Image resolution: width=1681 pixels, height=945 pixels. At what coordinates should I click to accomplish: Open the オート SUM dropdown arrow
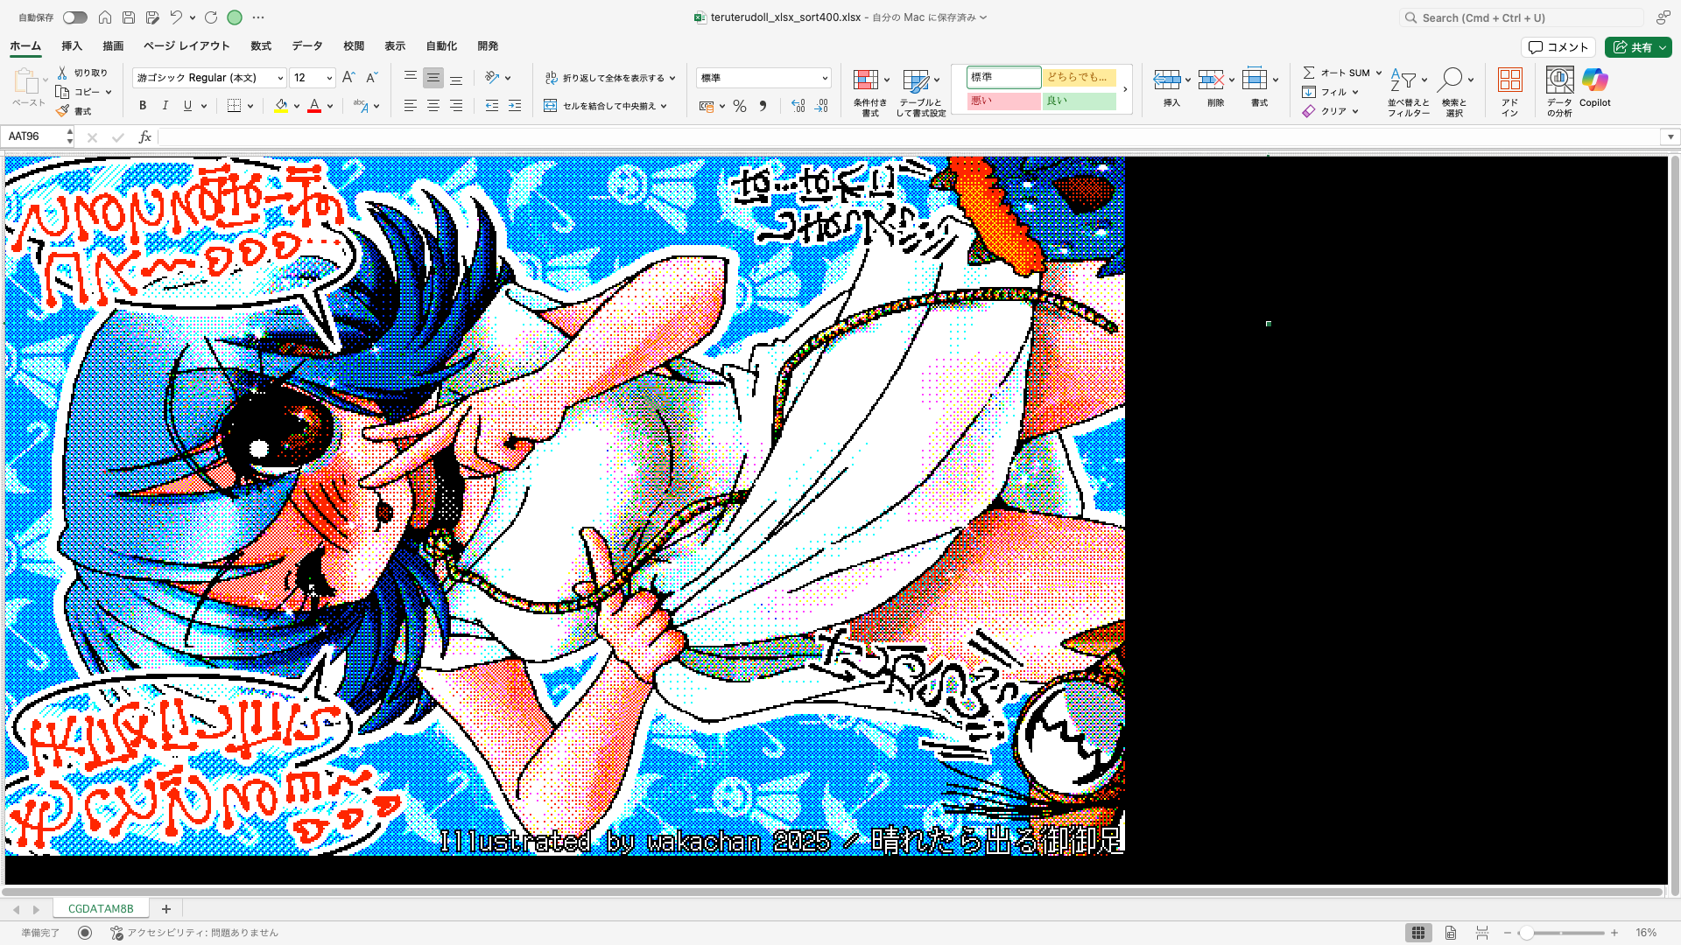click(1379, 73)
